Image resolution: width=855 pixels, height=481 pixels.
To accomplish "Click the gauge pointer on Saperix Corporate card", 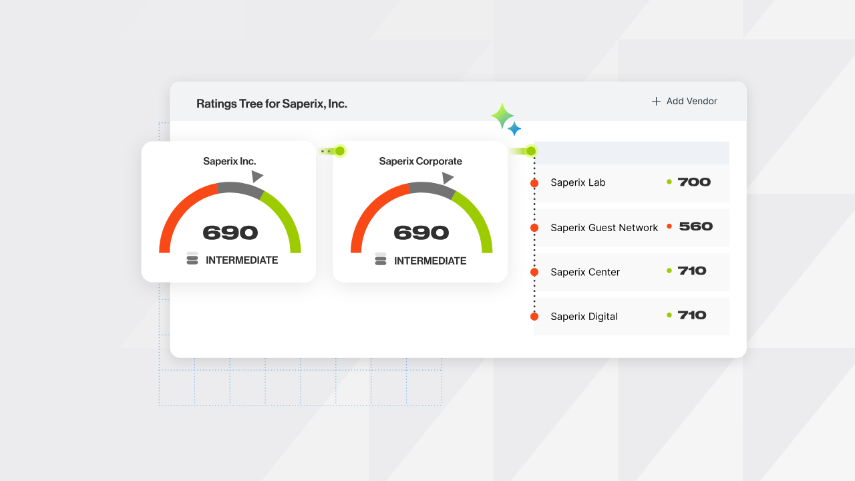I will (448, 178).
